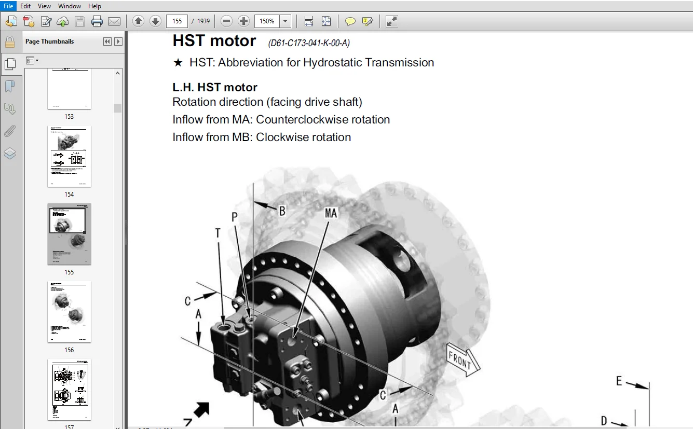Click the 'HST: Abbreviation for Hydrostatic Transmission' note
This screenshot has width=693, height=429.
(311, 63)
